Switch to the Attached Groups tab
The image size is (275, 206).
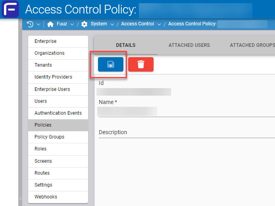252,45
